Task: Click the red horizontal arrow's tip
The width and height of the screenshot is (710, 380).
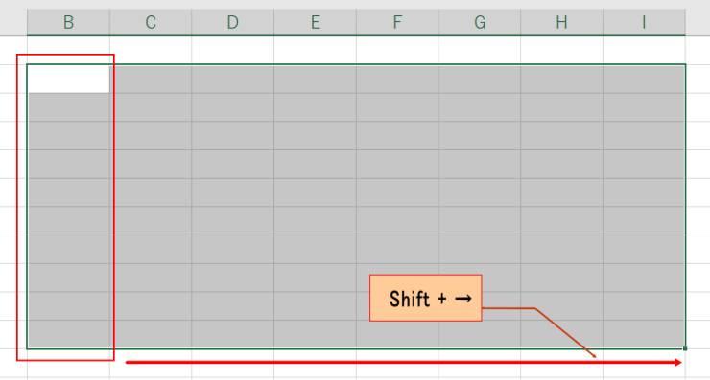Action: click(678, 363)
